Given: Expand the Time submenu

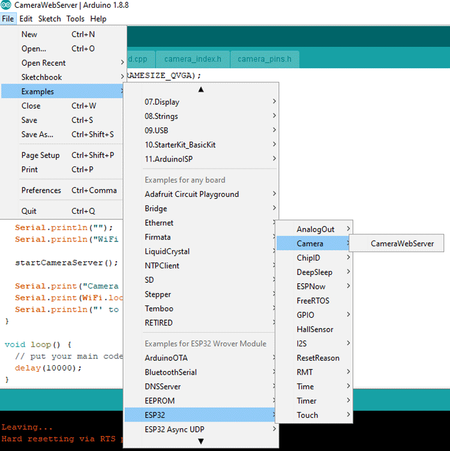Looking at the screenshot, I should tap(314, 386).
